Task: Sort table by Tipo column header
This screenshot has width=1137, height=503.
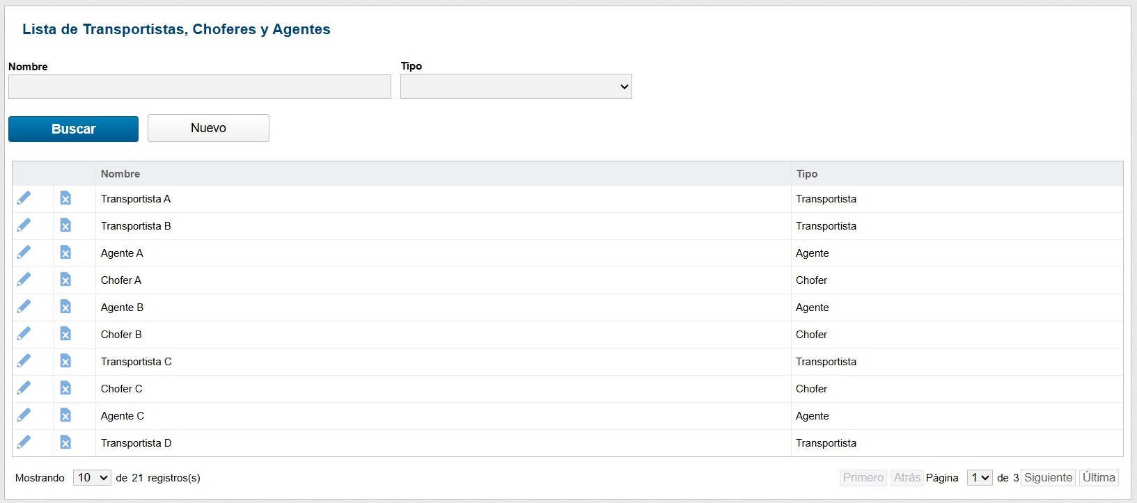Action: pos(807,174)
